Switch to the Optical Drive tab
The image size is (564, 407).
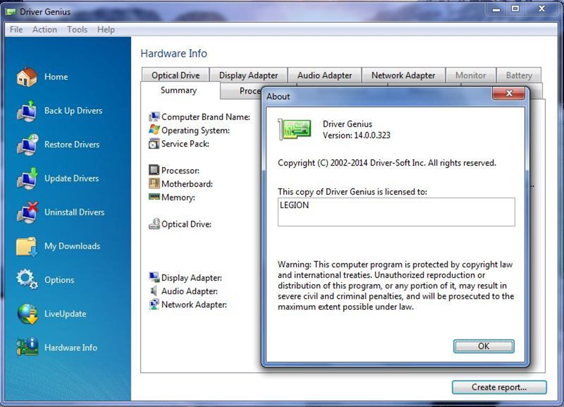[176, 75]
